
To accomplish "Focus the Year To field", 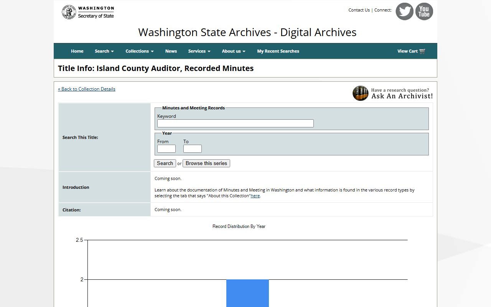I will [193, 149].
